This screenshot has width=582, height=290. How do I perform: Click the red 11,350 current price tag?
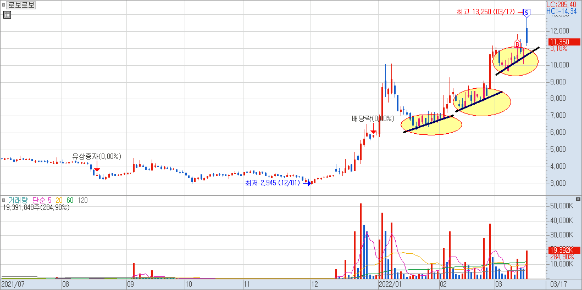(x=564, y=42)
